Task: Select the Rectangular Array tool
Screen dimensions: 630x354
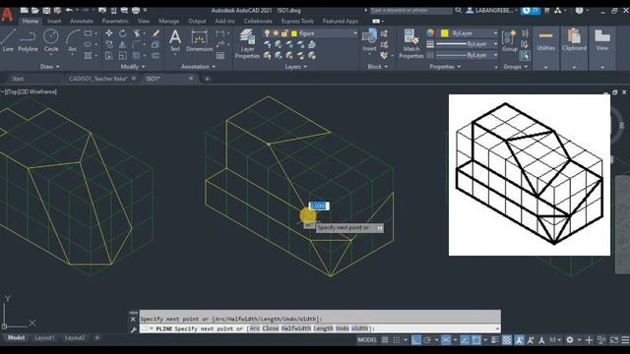Action: 137,56
